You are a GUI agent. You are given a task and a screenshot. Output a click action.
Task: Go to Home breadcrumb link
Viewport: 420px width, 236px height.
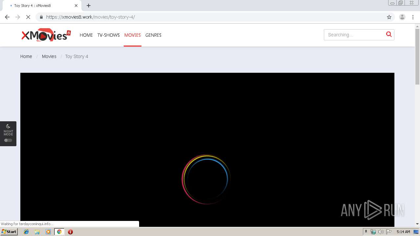[26, 56]
